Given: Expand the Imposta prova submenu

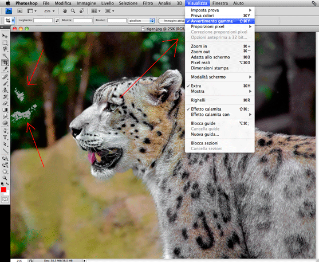Looking at the screenshot, I should click(220, 10).
